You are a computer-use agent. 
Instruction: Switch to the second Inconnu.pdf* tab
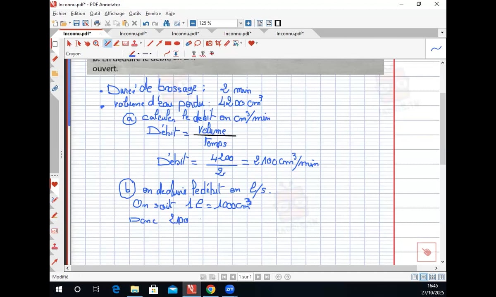click(x=133, y=33)
